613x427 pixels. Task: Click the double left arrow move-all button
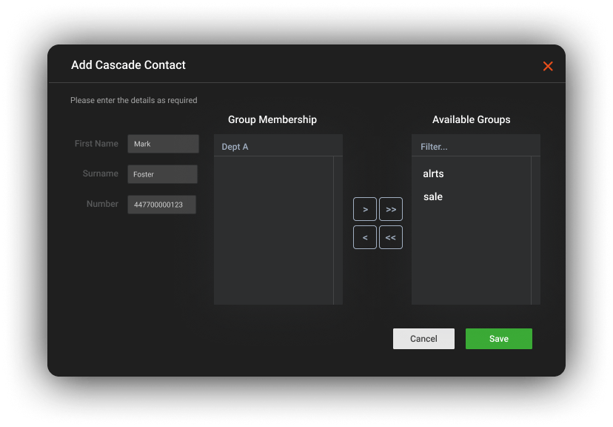391,238
